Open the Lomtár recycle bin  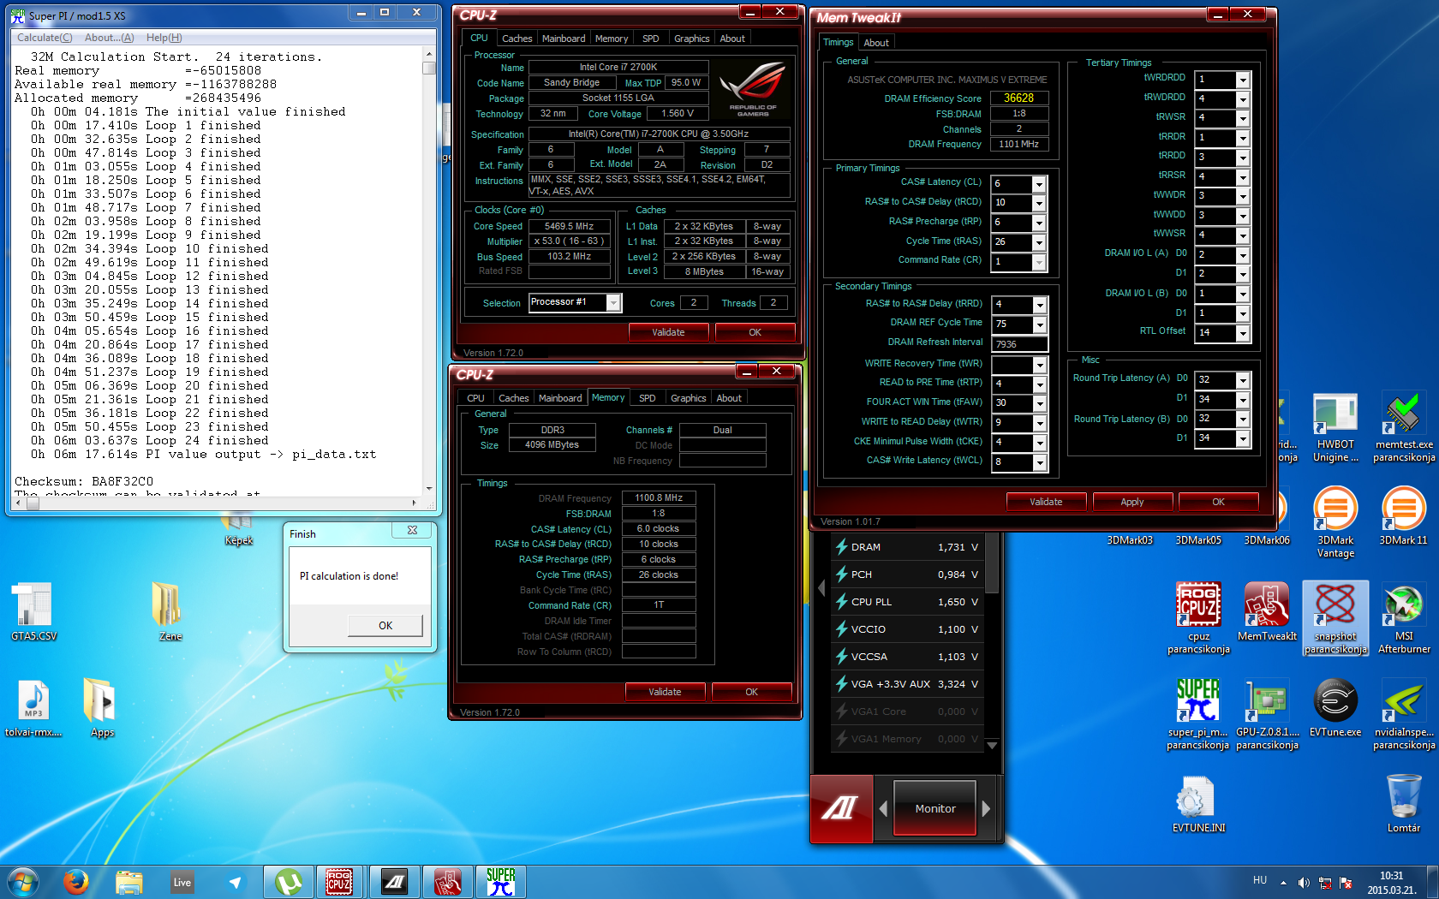(1404, 804)
